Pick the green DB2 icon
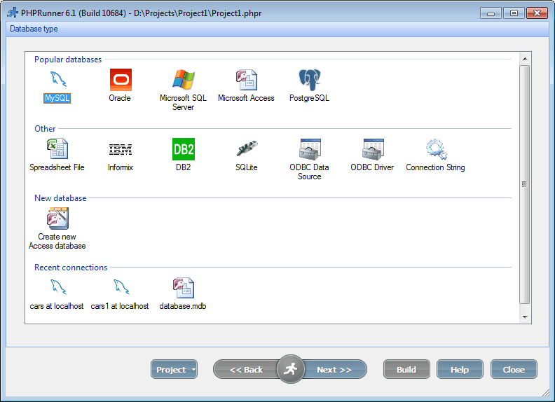555x402 pixels. pos(184,149)
